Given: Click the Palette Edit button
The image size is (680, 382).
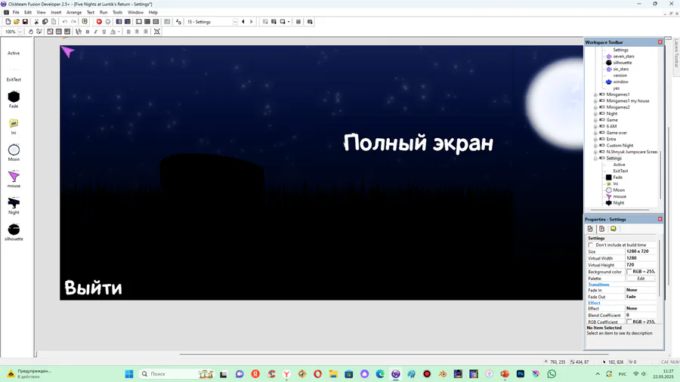Looking at the screenshot, I should pos(641,279).
